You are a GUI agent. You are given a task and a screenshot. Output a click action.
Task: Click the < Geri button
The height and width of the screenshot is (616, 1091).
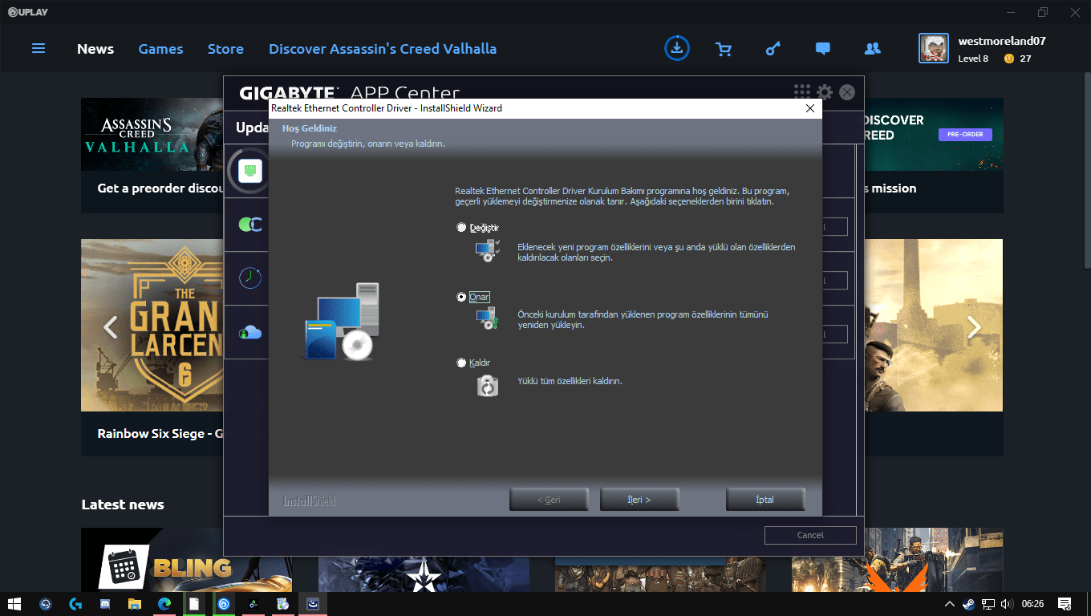click(549, 500)
